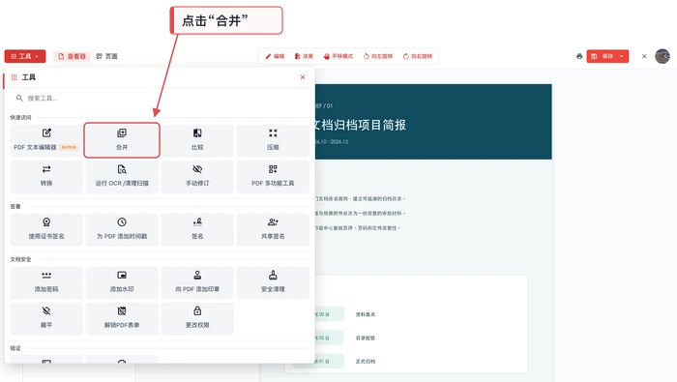Click the 验证 section label

point(15,348)
